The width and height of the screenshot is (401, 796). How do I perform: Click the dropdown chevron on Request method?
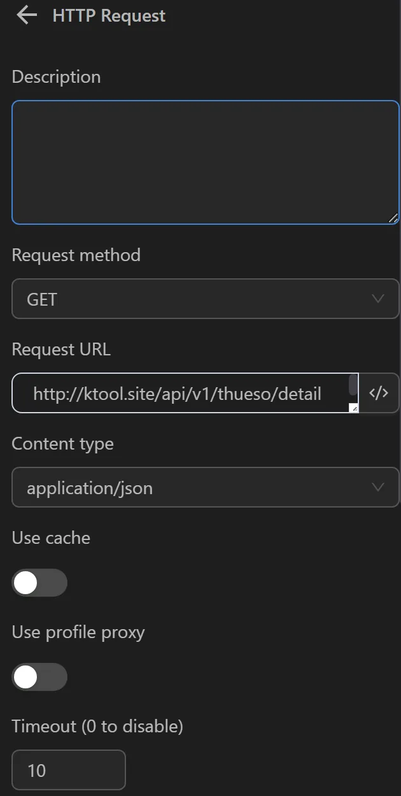tap(378, 299)
